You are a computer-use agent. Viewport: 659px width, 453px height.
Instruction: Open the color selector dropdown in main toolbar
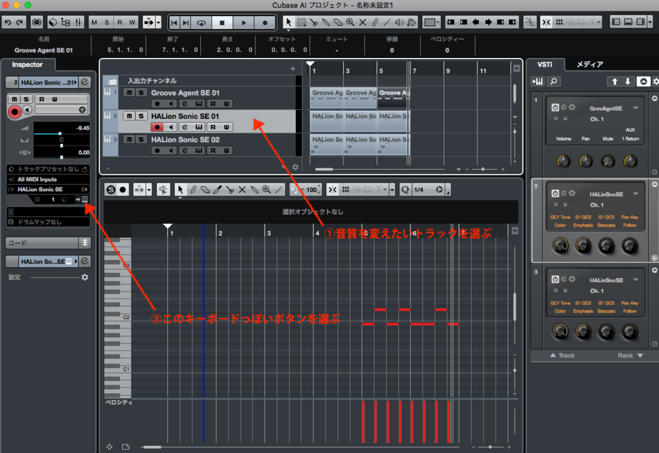click(438, 23)
